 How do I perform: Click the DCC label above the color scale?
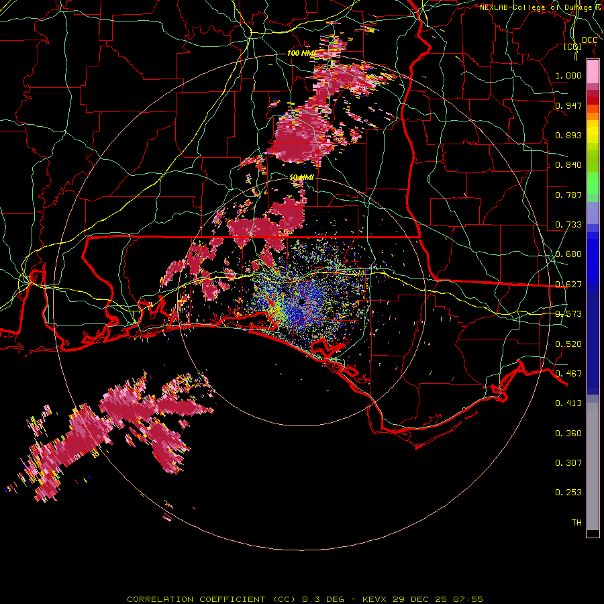[x=589, y=40]
